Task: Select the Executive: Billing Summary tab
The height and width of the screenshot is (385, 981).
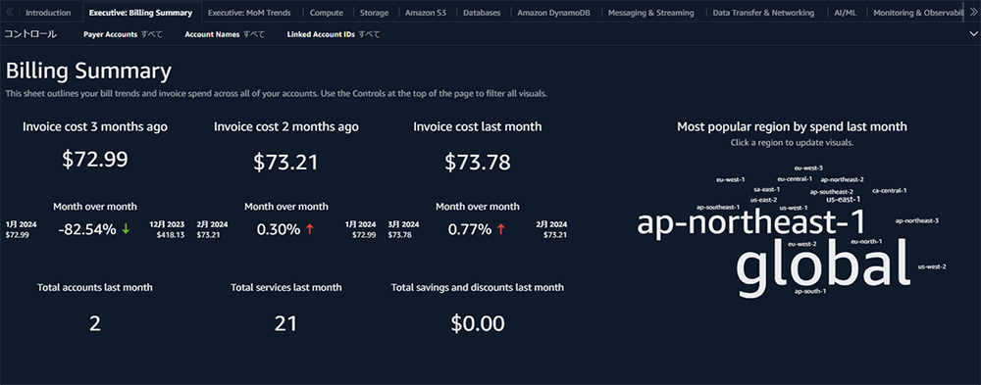Action: [x=140, y=13]
